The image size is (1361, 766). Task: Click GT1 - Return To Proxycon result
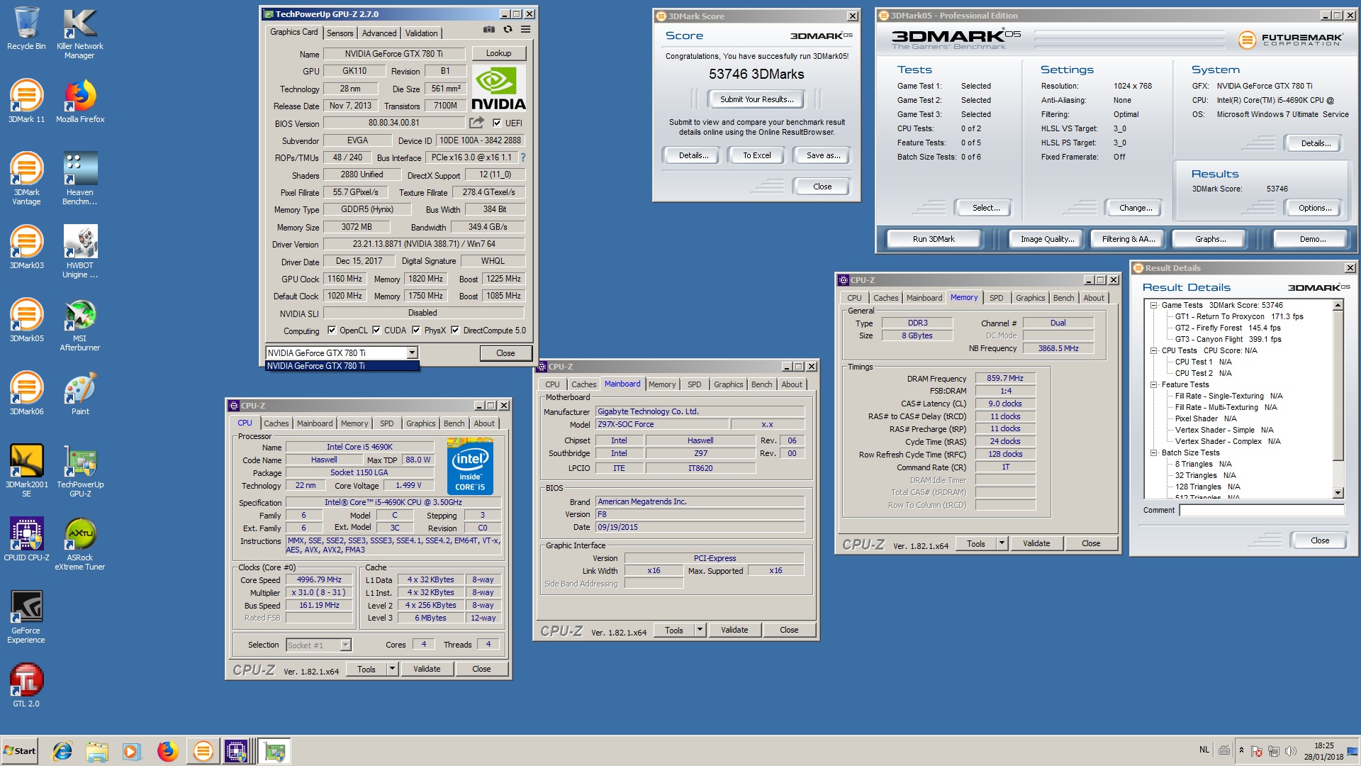click(x=1238, y=316)
